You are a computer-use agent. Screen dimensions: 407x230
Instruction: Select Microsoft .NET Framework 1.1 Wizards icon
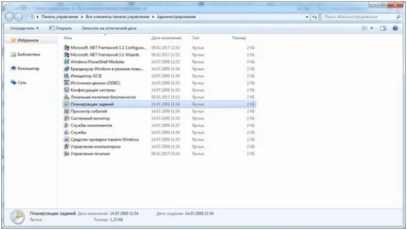[66, 55]
